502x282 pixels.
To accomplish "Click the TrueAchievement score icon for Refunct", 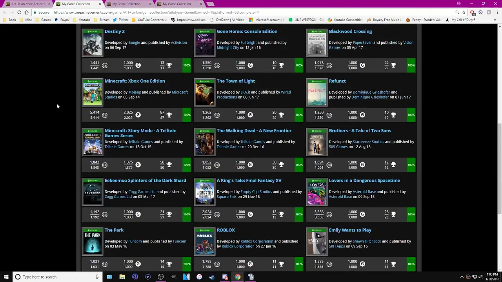I will [329, 115].
